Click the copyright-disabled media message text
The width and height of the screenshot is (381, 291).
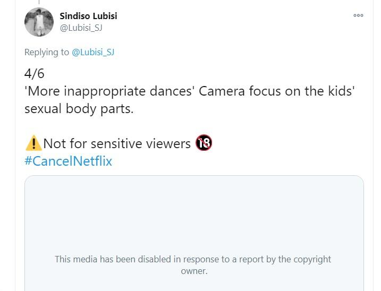pos(193,265)
